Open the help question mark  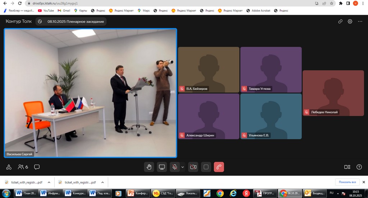click(359, 167)
